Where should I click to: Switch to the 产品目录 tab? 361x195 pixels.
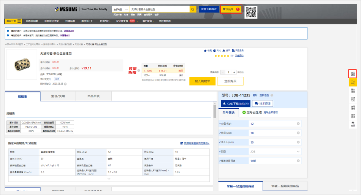click(93, 97)
